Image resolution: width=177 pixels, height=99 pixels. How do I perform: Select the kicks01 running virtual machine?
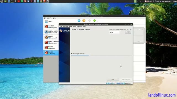pyautogui.click(x=51, y=48)
